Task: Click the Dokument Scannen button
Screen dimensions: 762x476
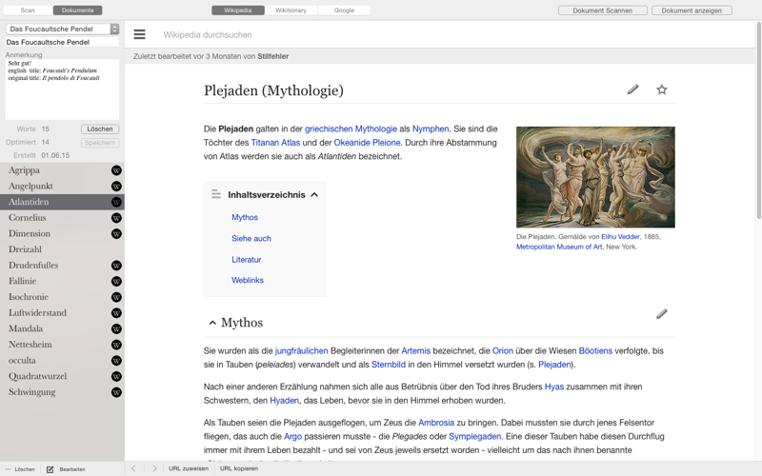Action: [603, 10]
